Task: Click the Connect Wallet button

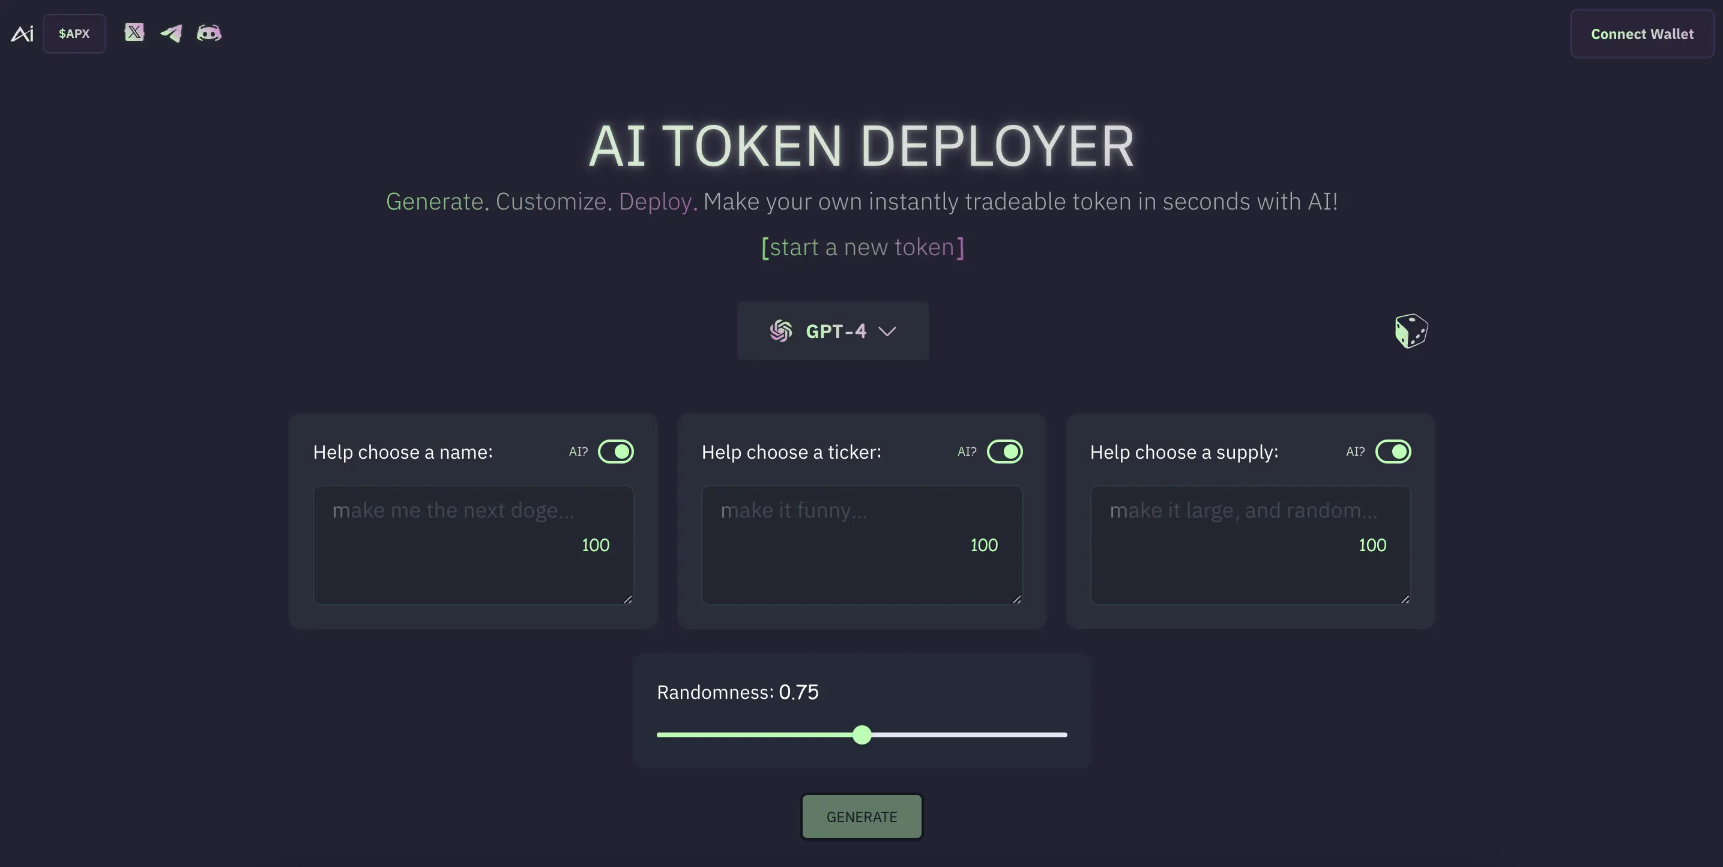Action: pyautogui.click(x=1642, y=34)
